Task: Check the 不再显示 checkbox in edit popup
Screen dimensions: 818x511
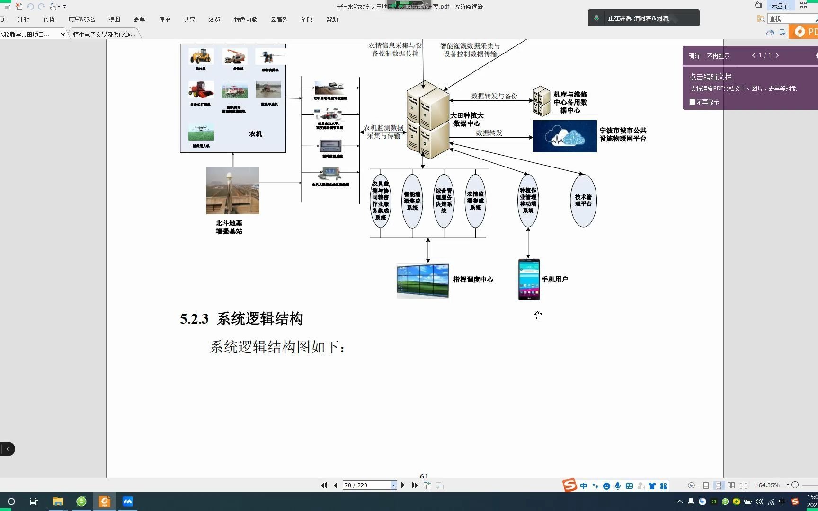Action: click(x=692, y=102)
